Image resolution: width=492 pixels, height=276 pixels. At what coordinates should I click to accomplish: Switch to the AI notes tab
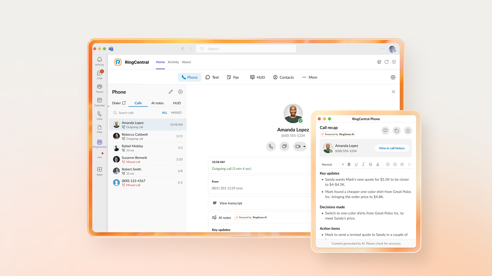pos(157,103)
